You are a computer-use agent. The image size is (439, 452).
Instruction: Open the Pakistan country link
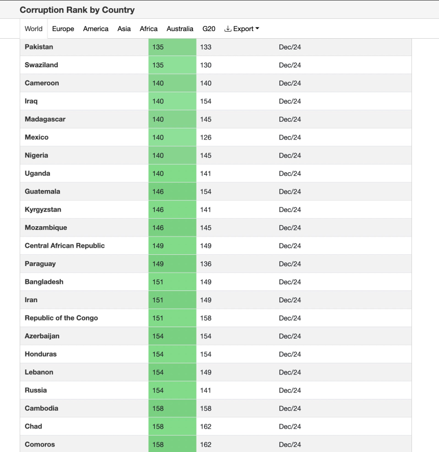(39, 47)
